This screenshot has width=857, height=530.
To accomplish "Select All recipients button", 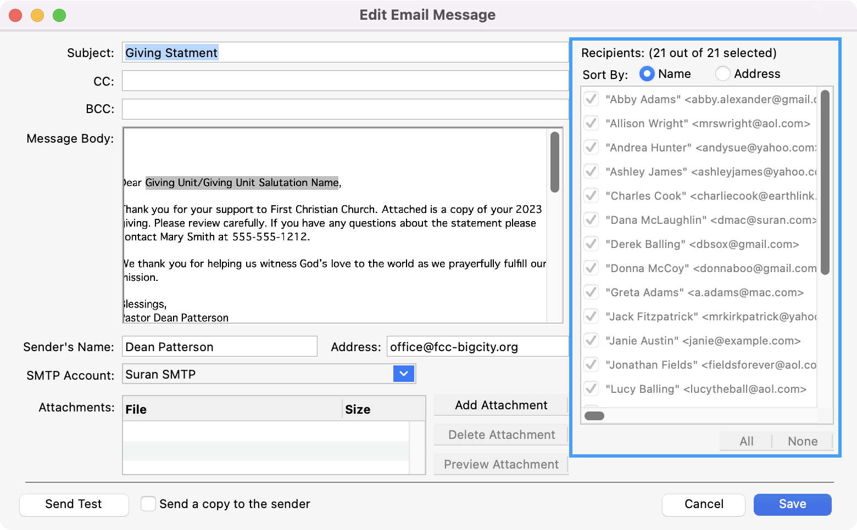I will (746, 441).
